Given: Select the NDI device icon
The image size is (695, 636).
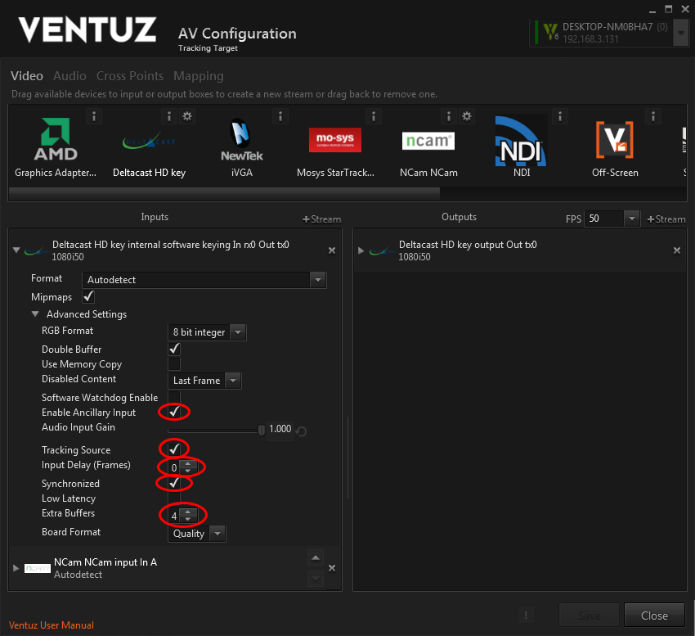Looking at the screenshot, I should (x=521, y=139).
